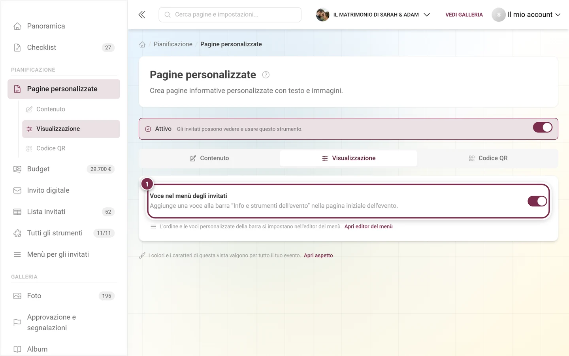Click the 27 badge next to Checklist
This screenshot has height=356, width=569.
[x=108, y=47]
